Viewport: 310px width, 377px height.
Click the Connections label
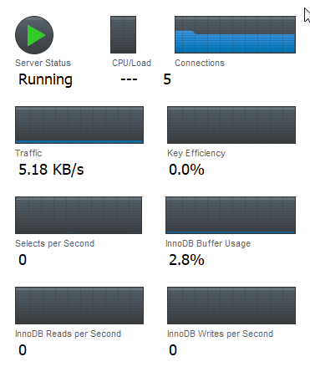[x=200, y=63]
